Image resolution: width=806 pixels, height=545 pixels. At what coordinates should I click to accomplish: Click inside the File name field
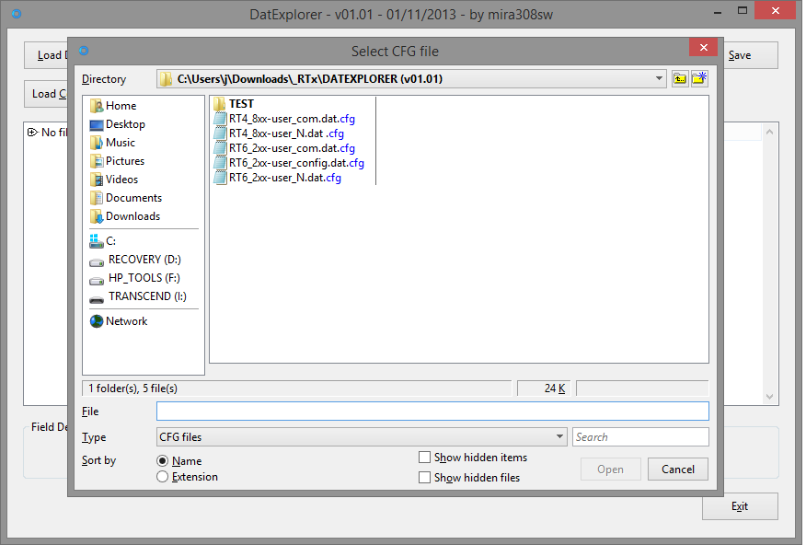point(432,412)
